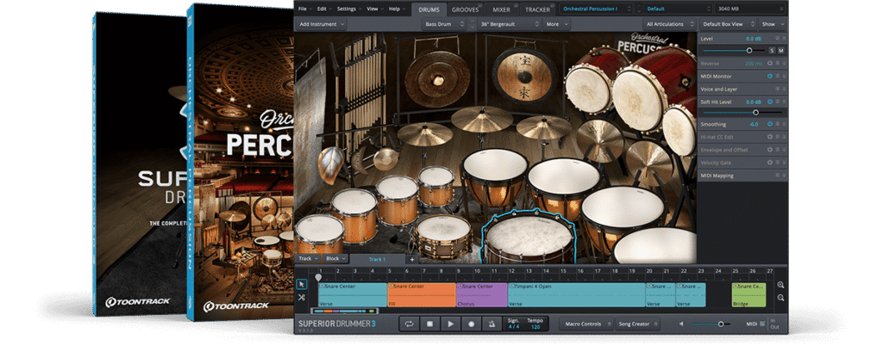Select the arrow pointer tool in the track editor

click(301, 284)
